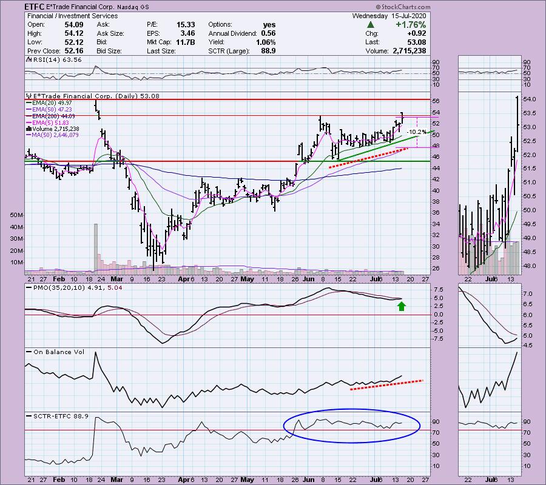Click the EMA(50) 47.23 legend entry

click(52, 110)
